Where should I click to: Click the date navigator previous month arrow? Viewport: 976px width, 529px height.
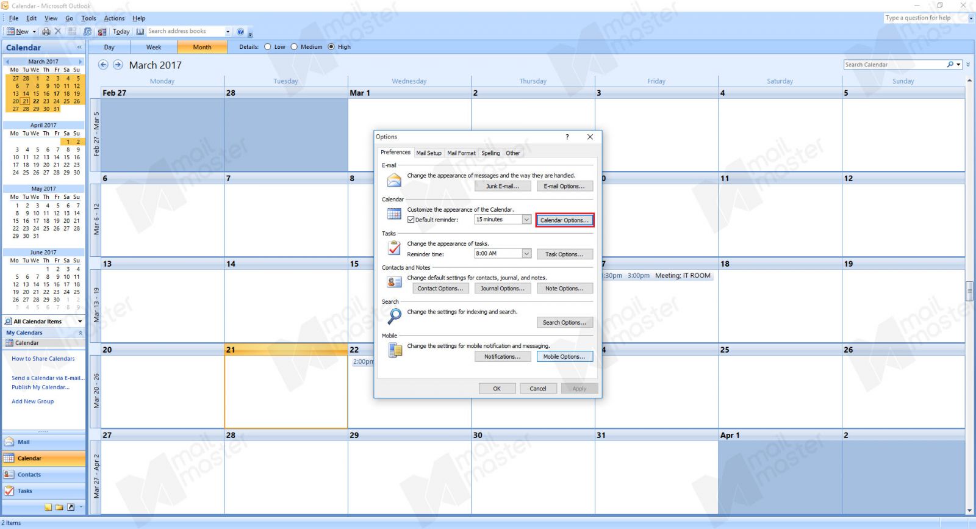[7, 62]
